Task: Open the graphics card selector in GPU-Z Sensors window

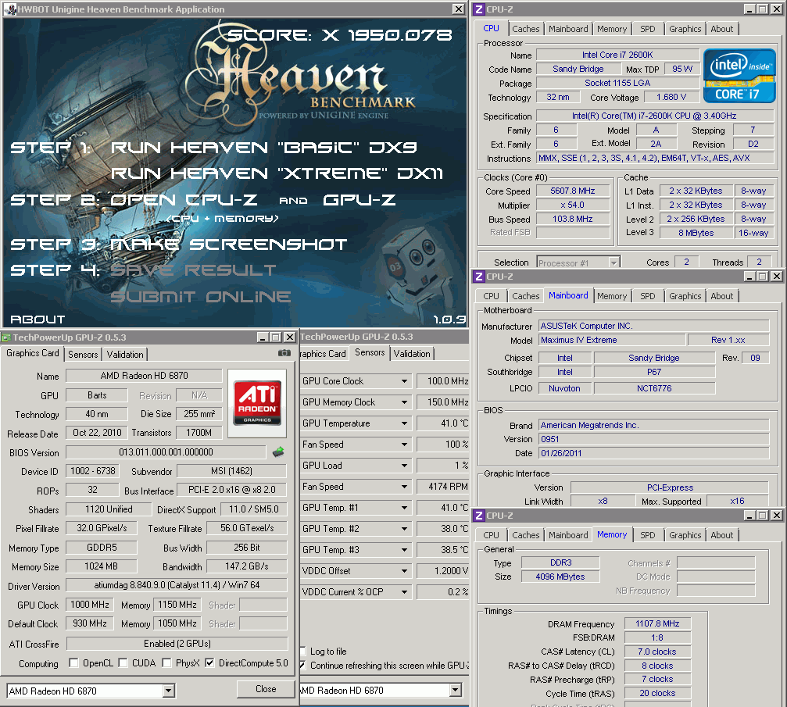Action: pyautogui.click(x=455, y=690)
